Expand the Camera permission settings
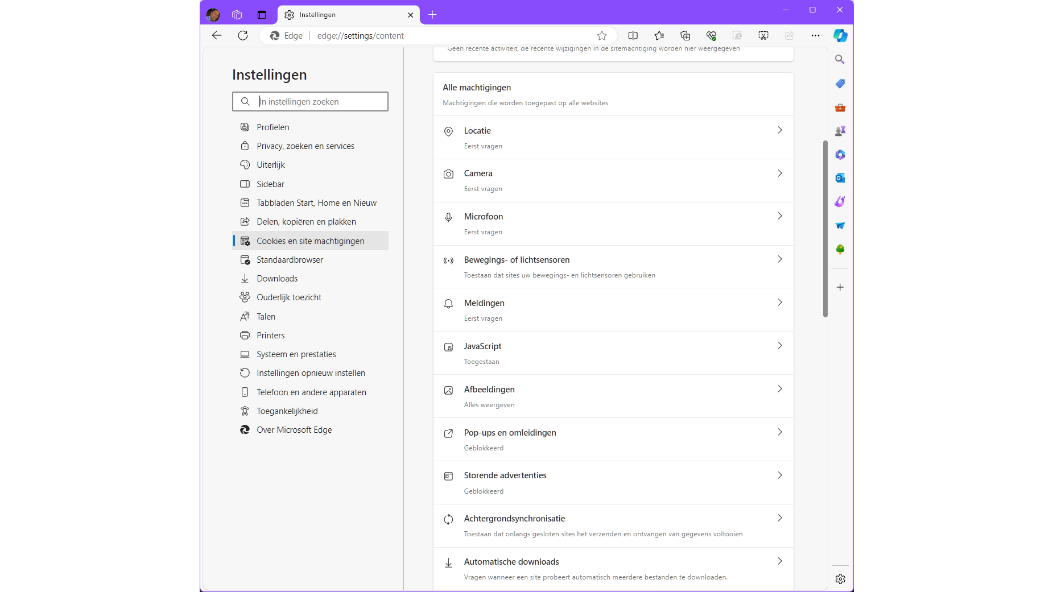Viewport: 1053px width, 592px height. click(x=613, y=180)
